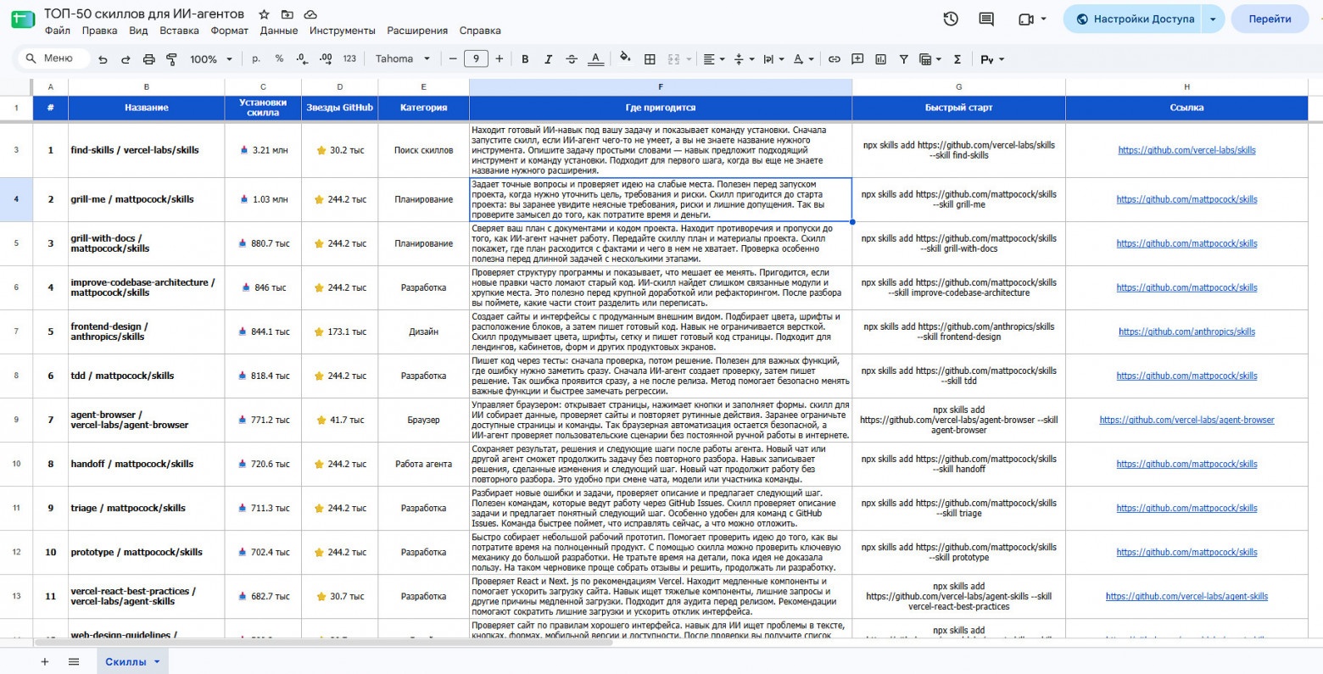This screenshot has height=674, width=1323.
Task: Add a new sheet with the plus icon
Action: click(45, 662)
